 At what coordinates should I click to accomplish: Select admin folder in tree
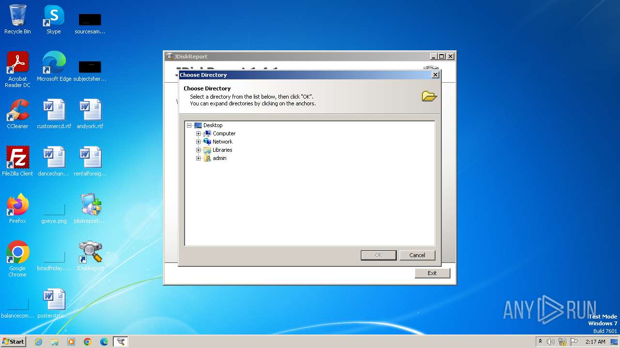(x=219, y=158)
